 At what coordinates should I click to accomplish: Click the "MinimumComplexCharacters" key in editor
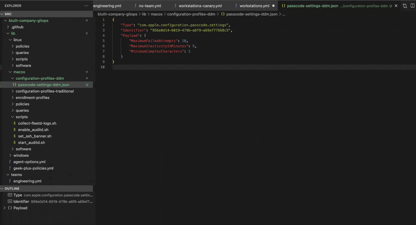coord(157,51)
